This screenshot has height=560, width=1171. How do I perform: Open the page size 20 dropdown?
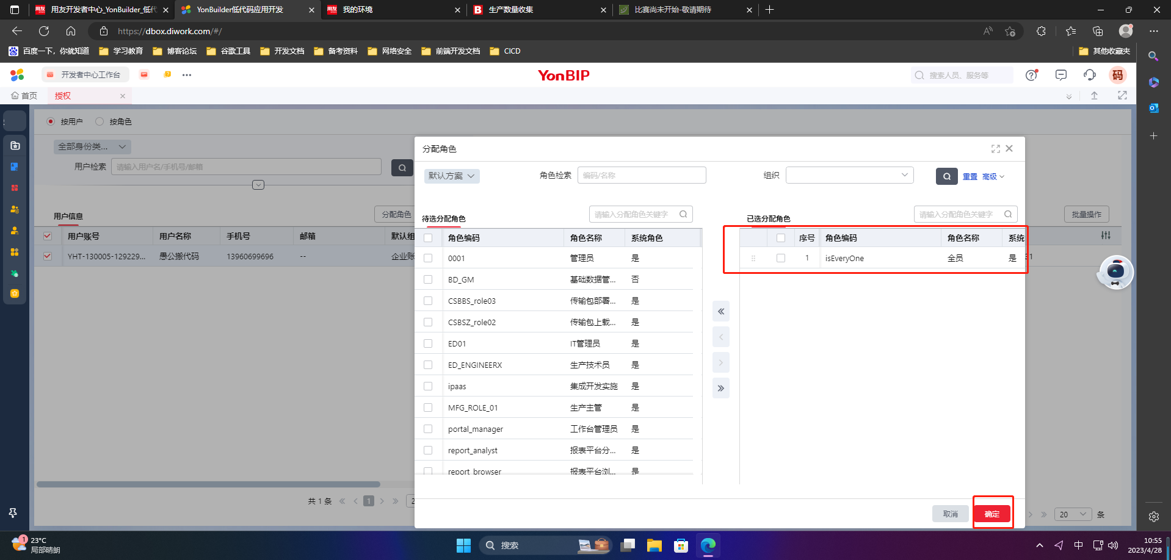pos(1073,514)
